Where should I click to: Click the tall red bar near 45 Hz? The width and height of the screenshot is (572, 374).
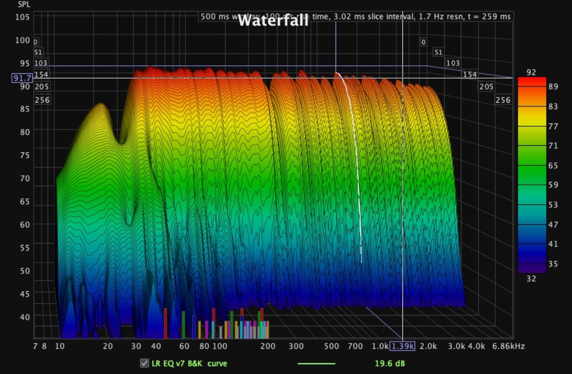[x=165, y=323]
